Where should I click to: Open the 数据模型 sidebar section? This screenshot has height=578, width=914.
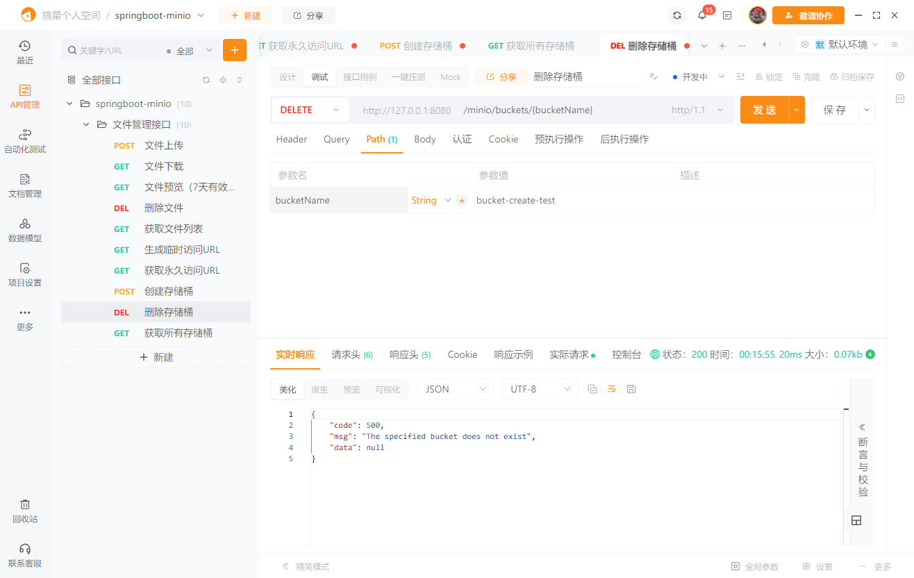coord(25,230)
